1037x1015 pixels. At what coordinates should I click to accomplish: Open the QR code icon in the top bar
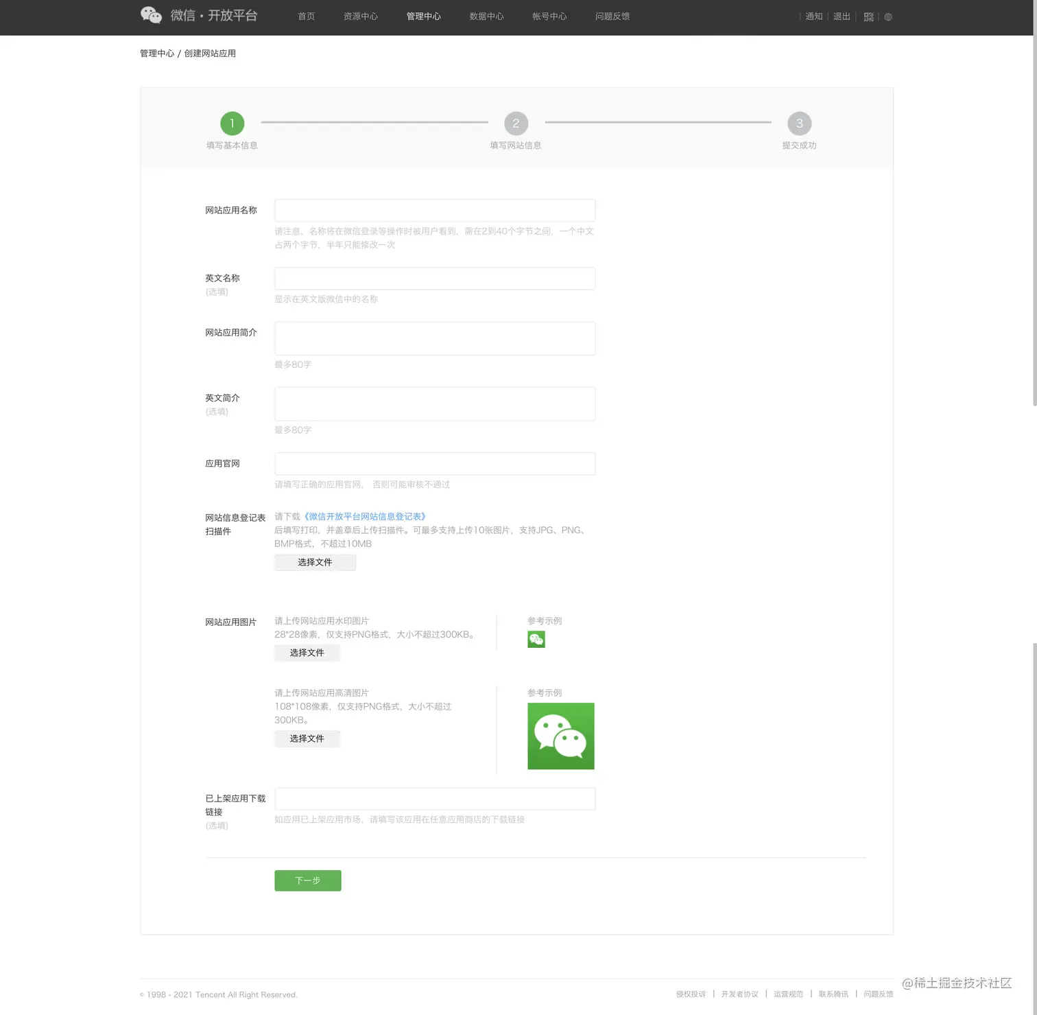(868, 16)
